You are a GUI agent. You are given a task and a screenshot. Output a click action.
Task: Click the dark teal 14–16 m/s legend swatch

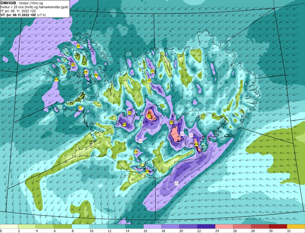[135, 226]
